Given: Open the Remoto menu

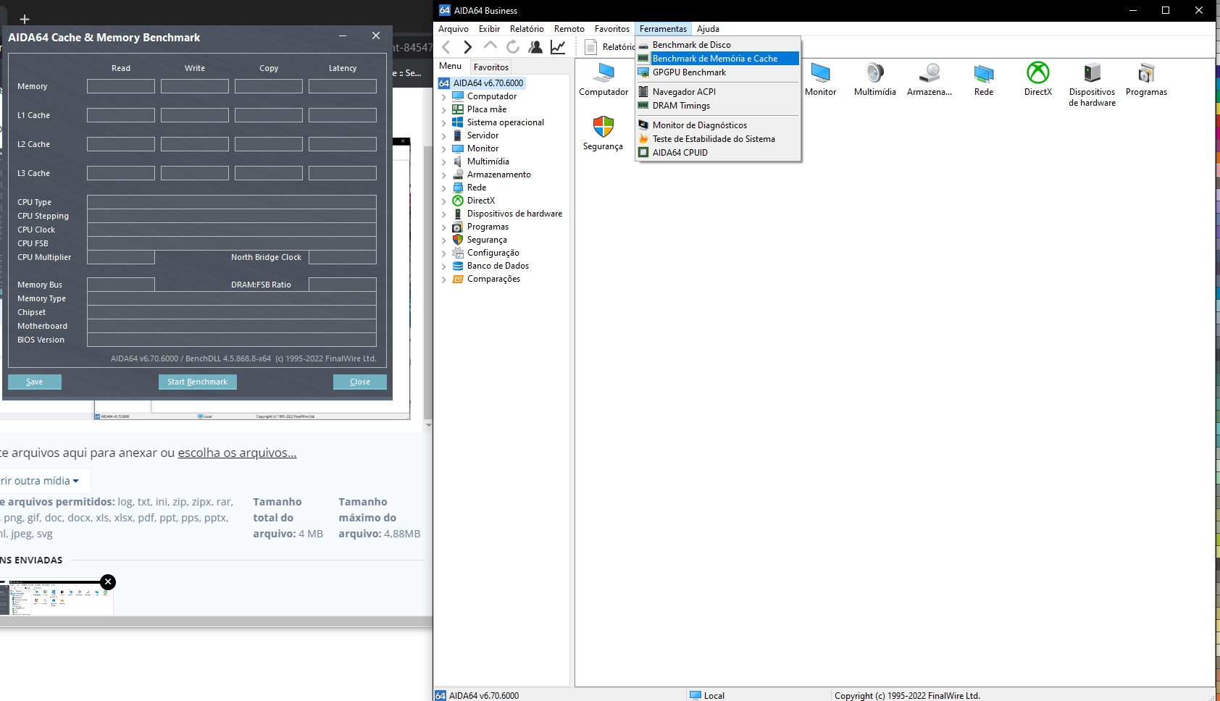Looking at the screenshot, I should [x=569, y=29].
